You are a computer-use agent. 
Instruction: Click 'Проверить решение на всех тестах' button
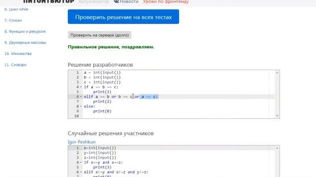point(123,17)
